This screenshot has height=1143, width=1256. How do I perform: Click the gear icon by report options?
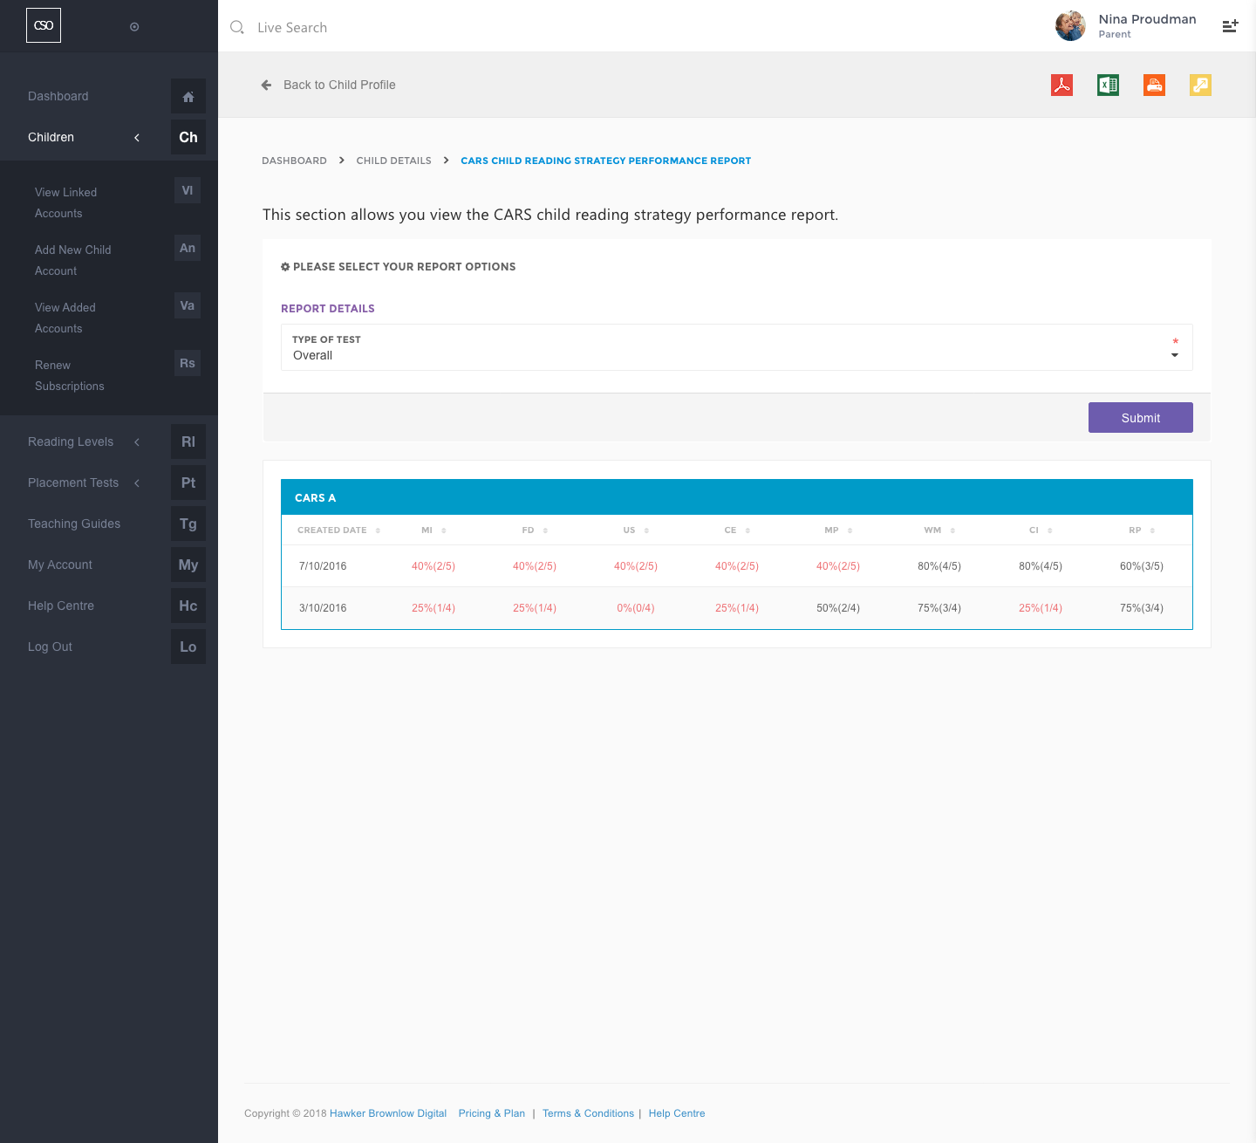click(x=285, y=267)
